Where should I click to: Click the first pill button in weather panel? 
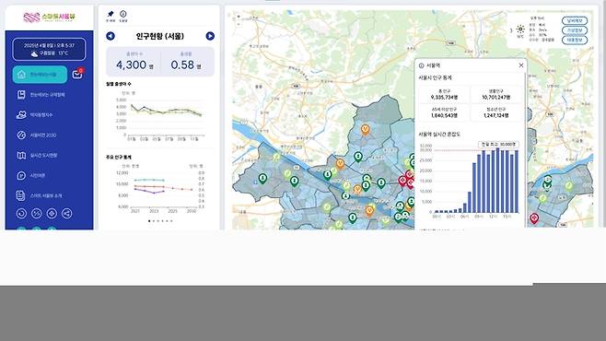tap(575, 20)
